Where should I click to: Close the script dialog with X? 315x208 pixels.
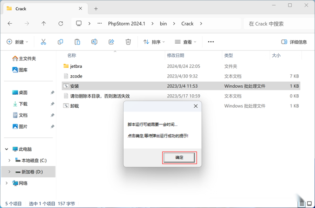(195, 106)
